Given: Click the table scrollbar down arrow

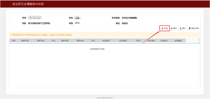Looking at the screenshot, I should click(199, 42).
